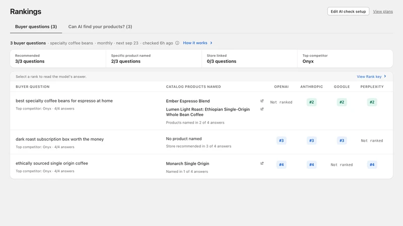
Task: Click the Edit AI check setup button
Action: [x=348, y=11]
